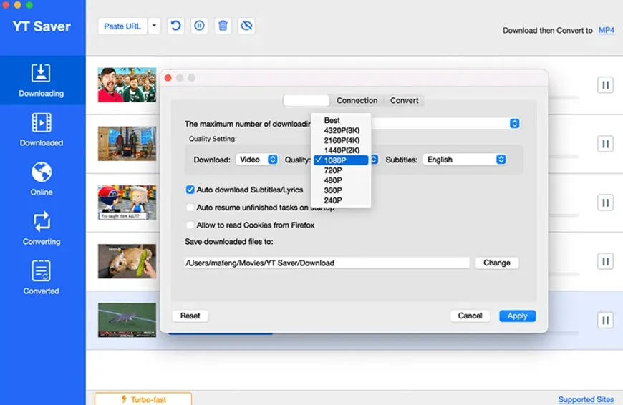Image resolution: width=623 pixels, height=405 pixels.
Task: Toggle Auto download Subtitles/Lyrics checkbox
Action: [x=190, y=190]
